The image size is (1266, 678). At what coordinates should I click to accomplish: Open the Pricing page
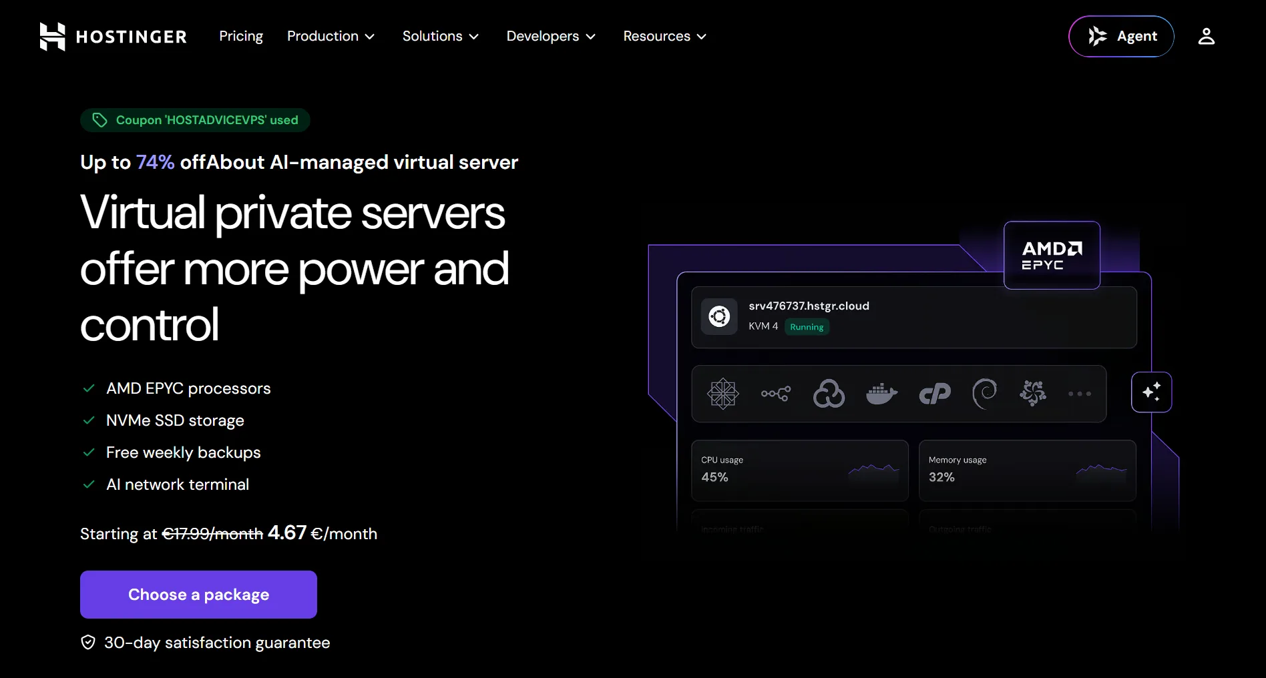[x=241, y=36]
